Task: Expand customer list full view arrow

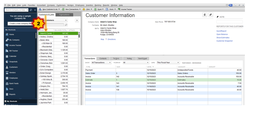Action: [x=77, y=20]
